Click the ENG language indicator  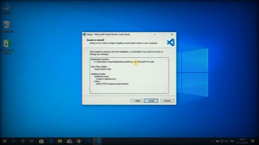[232, 141]
